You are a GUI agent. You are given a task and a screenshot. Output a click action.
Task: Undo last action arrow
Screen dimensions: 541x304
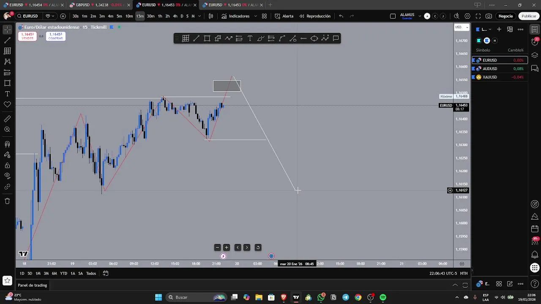pos(341,16)
